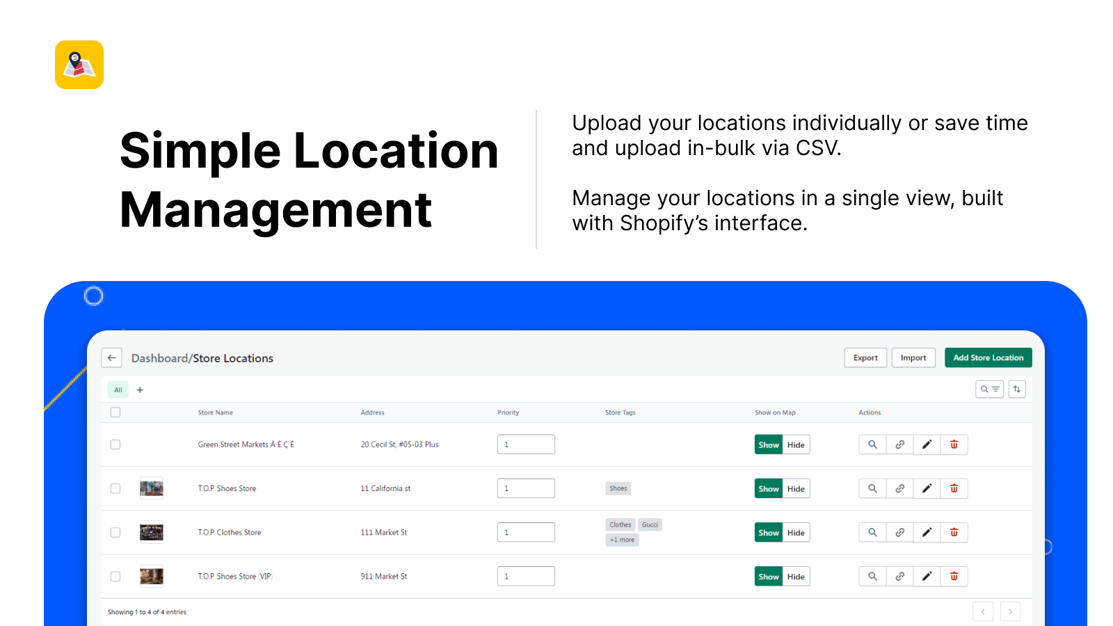This screenshot has height=626, width=1113.
Task: Click the sort icon above the table
Action: coord(1017,389)
